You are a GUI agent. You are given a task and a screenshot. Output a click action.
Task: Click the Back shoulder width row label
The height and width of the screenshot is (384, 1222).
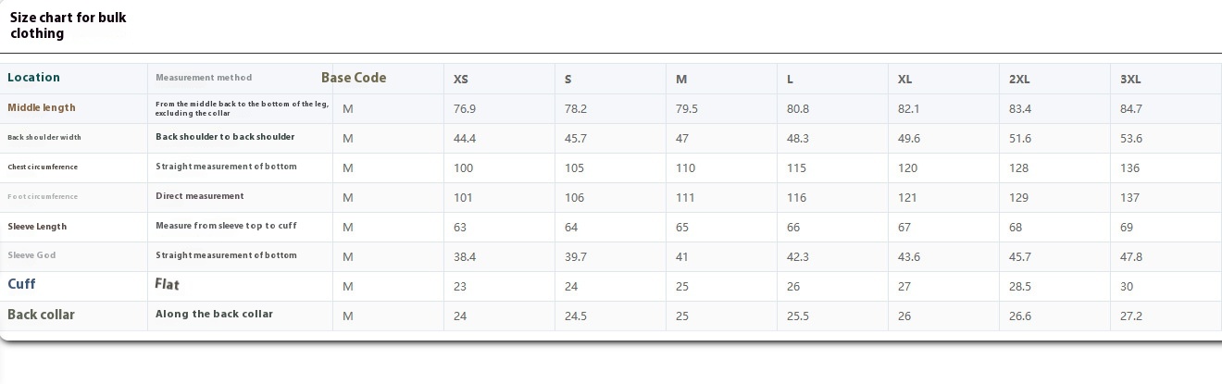[44, 137]
